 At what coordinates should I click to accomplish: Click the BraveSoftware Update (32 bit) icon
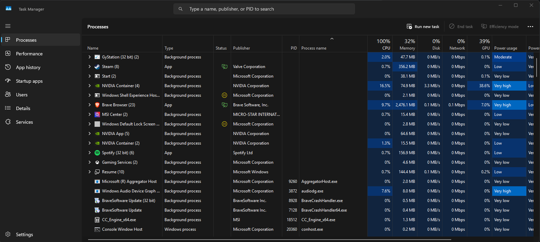[97, 201]
